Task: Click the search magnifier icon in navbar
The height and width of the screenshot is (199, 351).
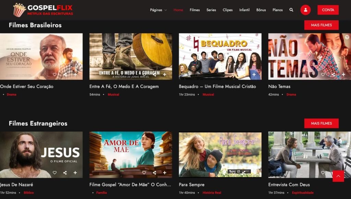Action: pos(291,10)
